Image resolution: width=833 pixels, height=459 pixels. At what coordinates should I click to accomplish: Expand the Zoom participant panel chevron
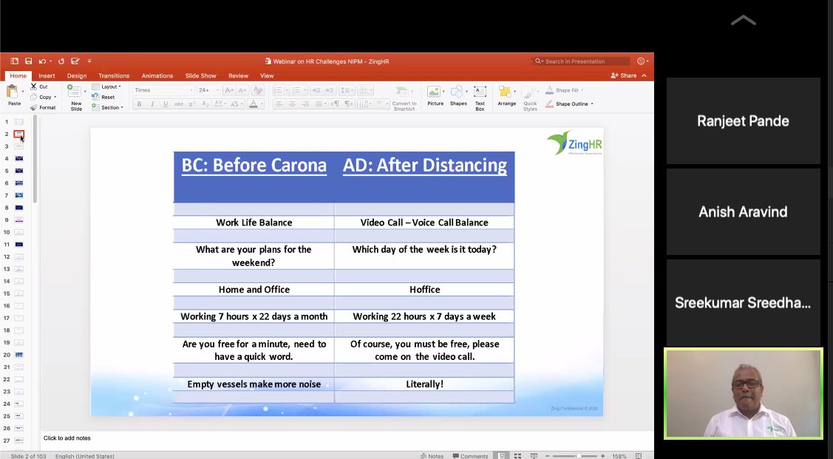[x=744, y=20]
